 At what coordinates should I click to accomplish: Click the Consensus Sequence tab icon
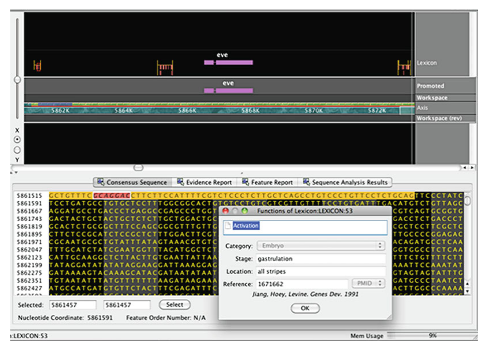pyautogui.click(x=101, y=182)
